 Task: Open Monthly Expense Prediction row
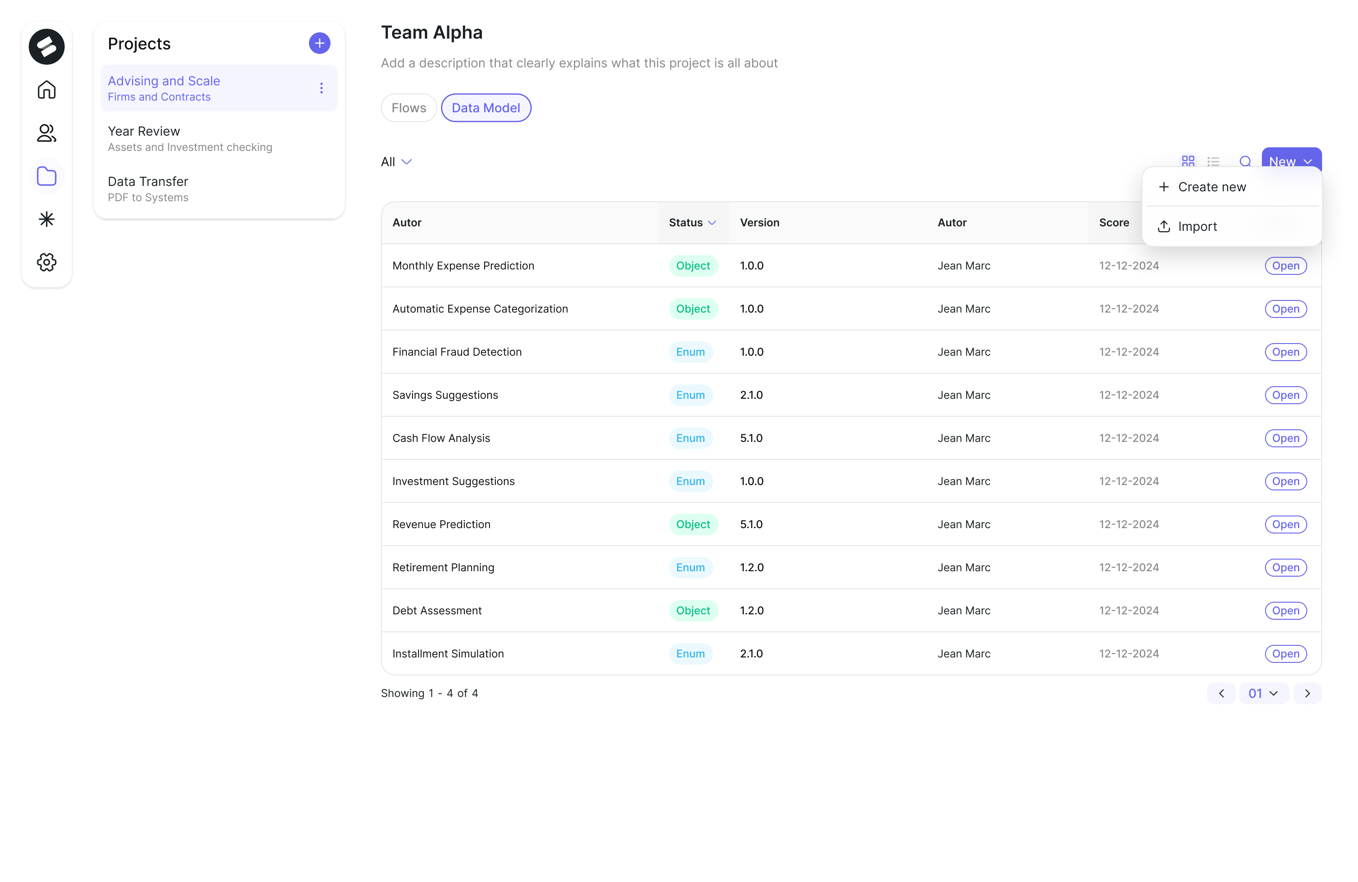coord(1286,266)
